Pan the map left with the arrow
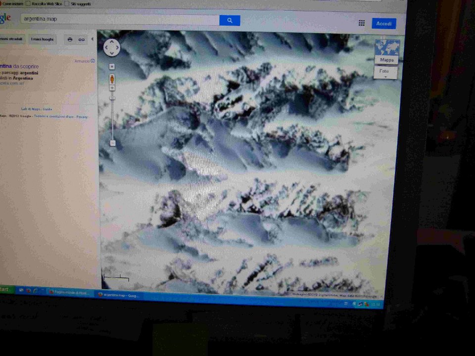 point(106,47)
